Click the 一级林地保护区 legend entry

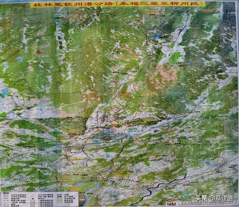46,200
